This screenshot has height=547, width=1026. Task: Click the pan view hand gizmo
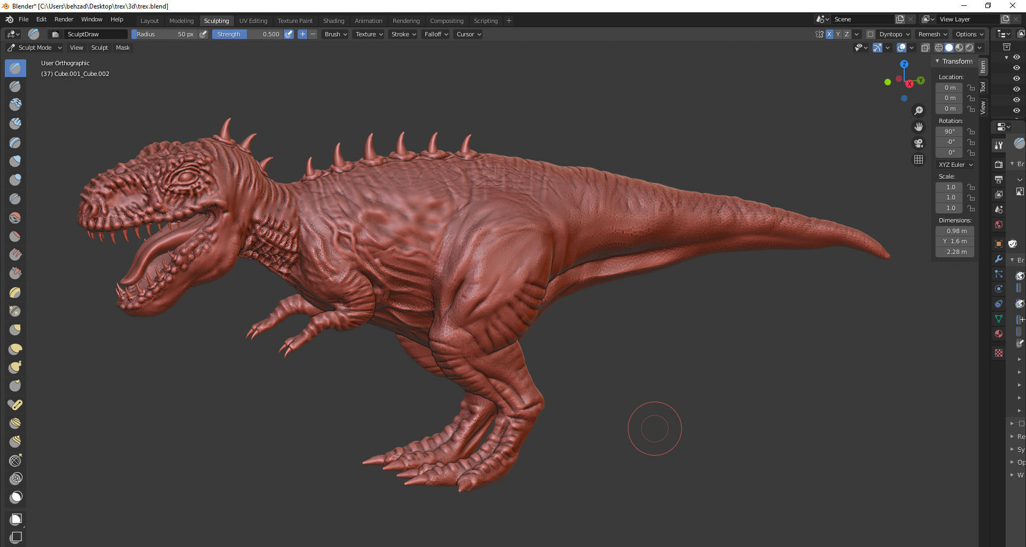coord(919,127)
